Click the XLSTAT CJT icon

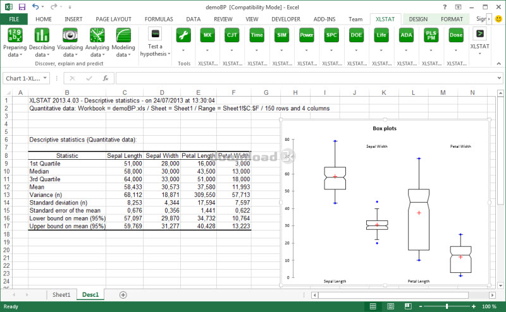(232, 35)
